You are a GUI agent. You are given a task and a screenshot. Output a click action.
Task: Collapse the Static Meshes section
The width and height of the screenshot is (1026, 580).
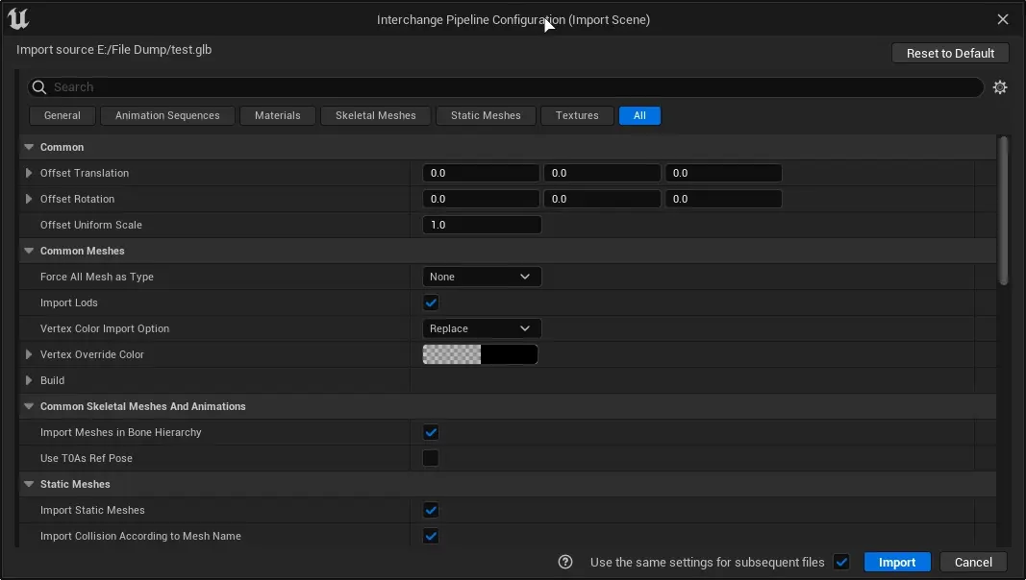pos(29,484)
